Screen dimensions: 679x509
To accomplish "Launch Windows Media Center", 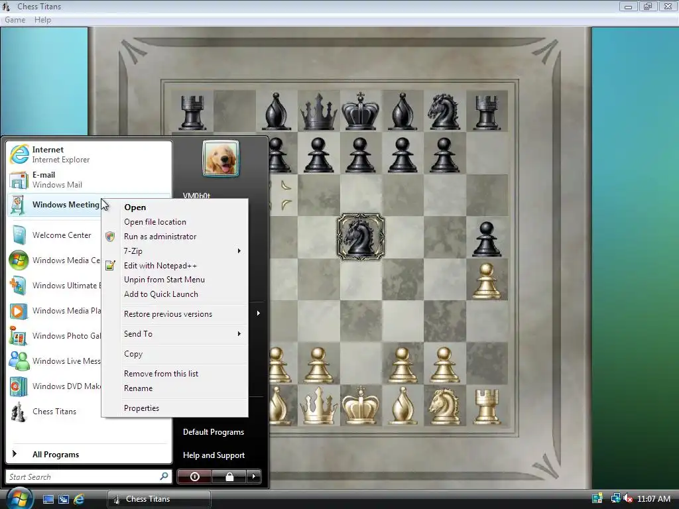I will coord(54,260).
